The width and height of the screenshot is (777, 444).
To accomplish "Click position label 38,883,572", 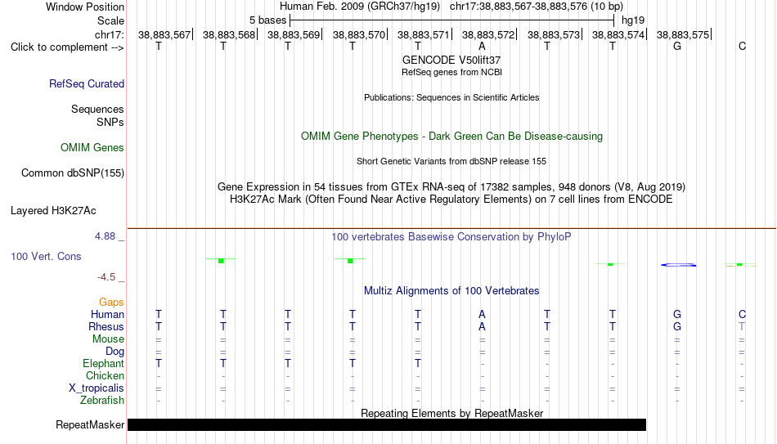I will tap(488, 34).
